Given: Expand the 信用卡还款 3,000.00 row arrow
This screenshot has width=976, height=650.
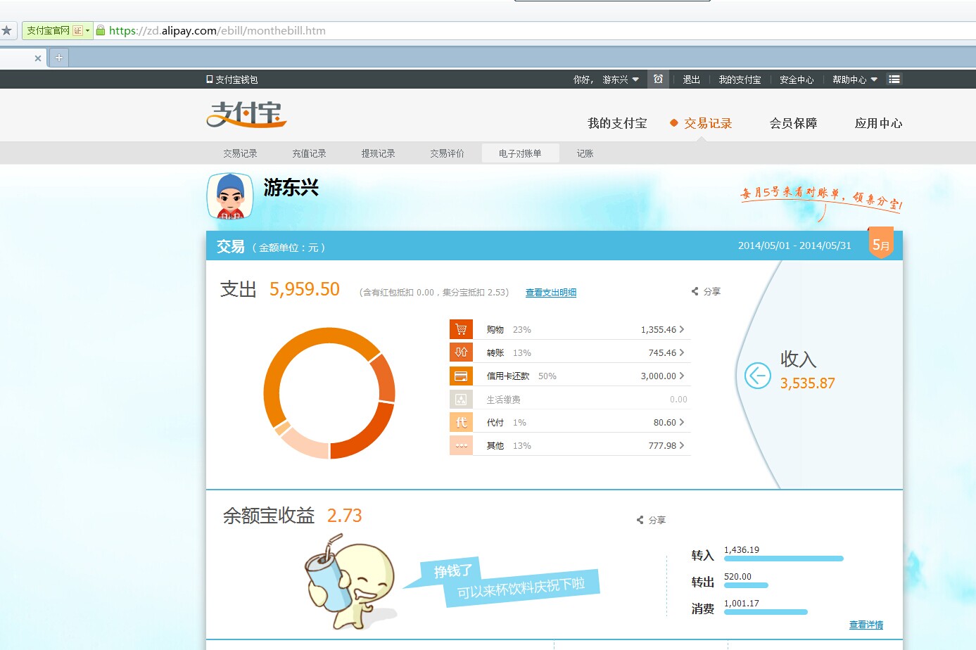Looking at the screenshot, I should 682,376.
